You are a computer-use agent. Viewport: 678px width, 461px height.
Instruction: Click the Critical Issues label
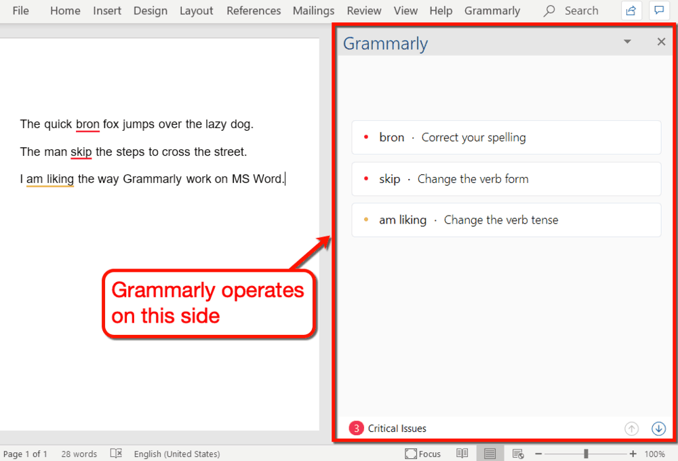click(x=397, y=428)
